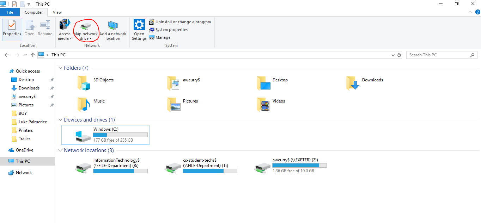Click Map network drive icon
This screenshot has width=481, height=223.
coord(86,26)
